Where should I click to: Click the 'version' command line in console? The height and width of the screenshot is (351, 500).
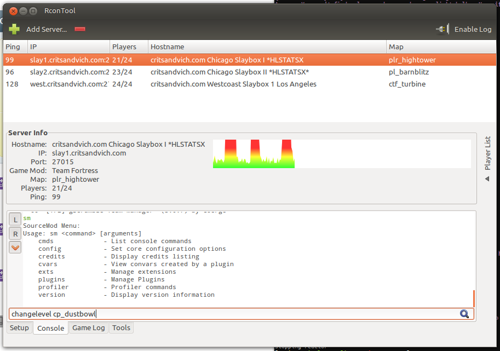tap(127, 295)
